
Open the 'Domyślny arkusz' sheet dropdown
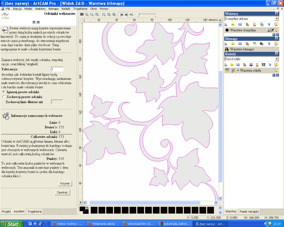click(277, 19)
